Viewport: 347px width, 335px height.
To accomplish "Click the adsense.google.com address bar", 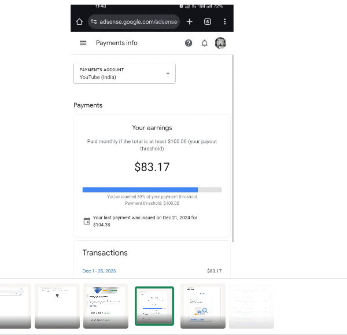I will point(134,22).
